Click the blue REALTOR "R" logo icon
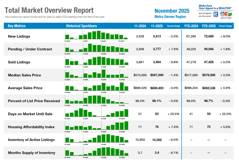 click(216, 14)
